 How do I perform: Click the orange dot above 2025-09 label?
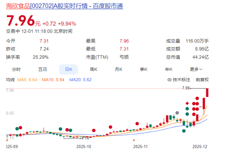pyautogui.click(x=7, y=140)
